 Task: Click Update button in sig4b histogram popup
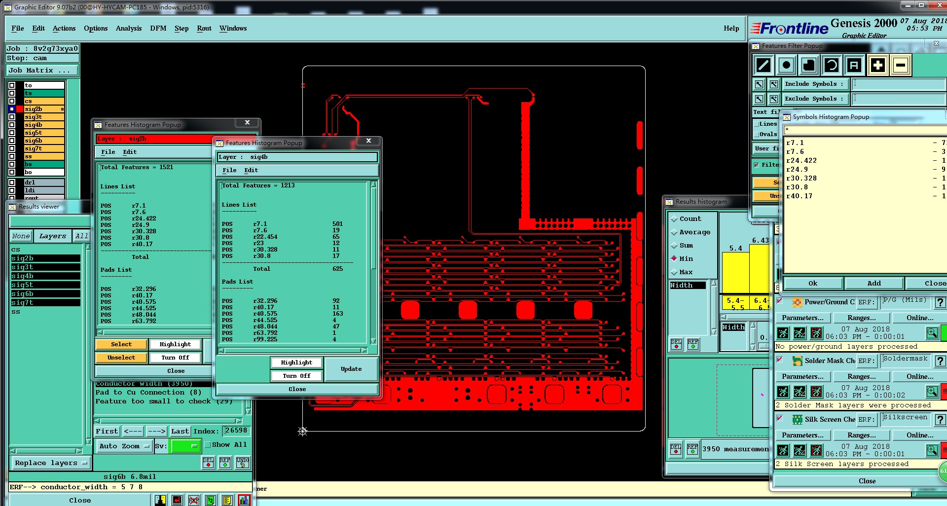coord(351,369)
